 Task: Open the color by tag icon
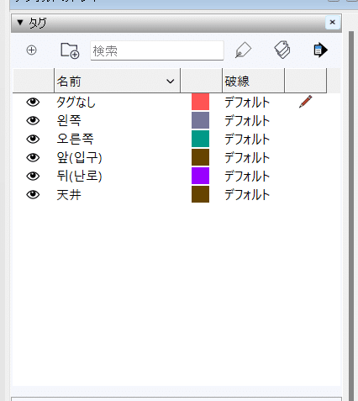(282, 50)
